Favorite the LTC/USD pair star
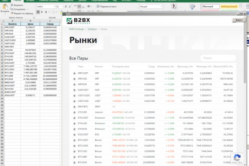Viewport: 249px width, 166px height. click(x=74, y=112)
